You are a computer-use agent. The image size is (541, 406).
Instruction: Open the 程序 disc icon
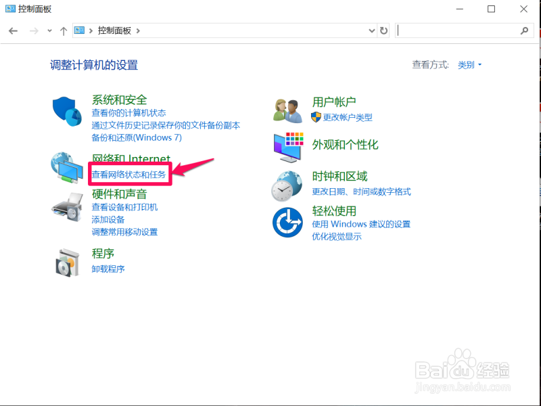[66, 262]
